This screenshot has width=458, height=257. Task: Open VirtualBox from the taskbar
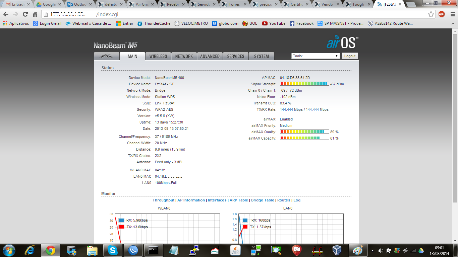[337, 250]
